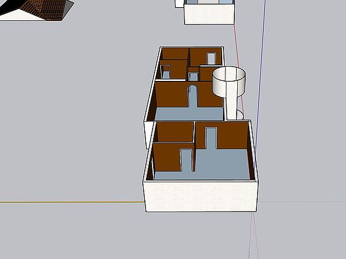Viewport: 346px width, 259px height.
Task: Click the yellow-green axis line
Action: coord(71,201)
